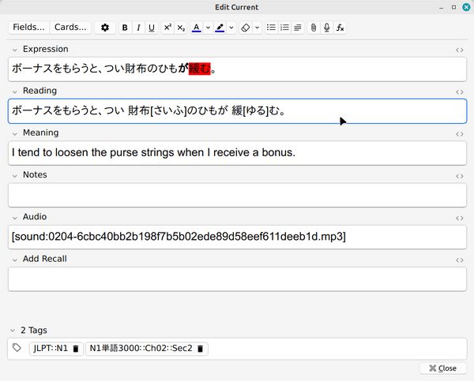
Task: Toggle HTML editor for Add Recall field
Action: coord(460,260)
